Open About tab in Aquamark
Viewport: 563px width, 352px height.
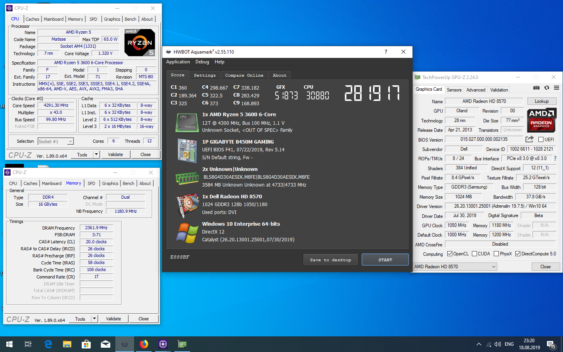click(280, 75)
